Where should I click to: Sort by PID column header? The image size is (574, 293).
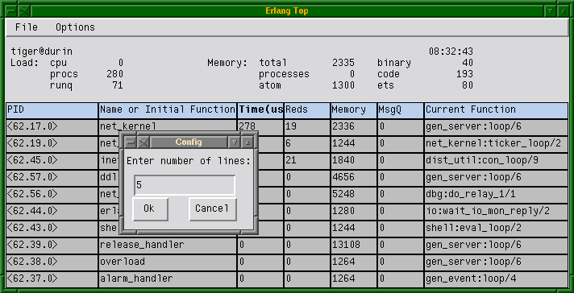click(52, 110)
